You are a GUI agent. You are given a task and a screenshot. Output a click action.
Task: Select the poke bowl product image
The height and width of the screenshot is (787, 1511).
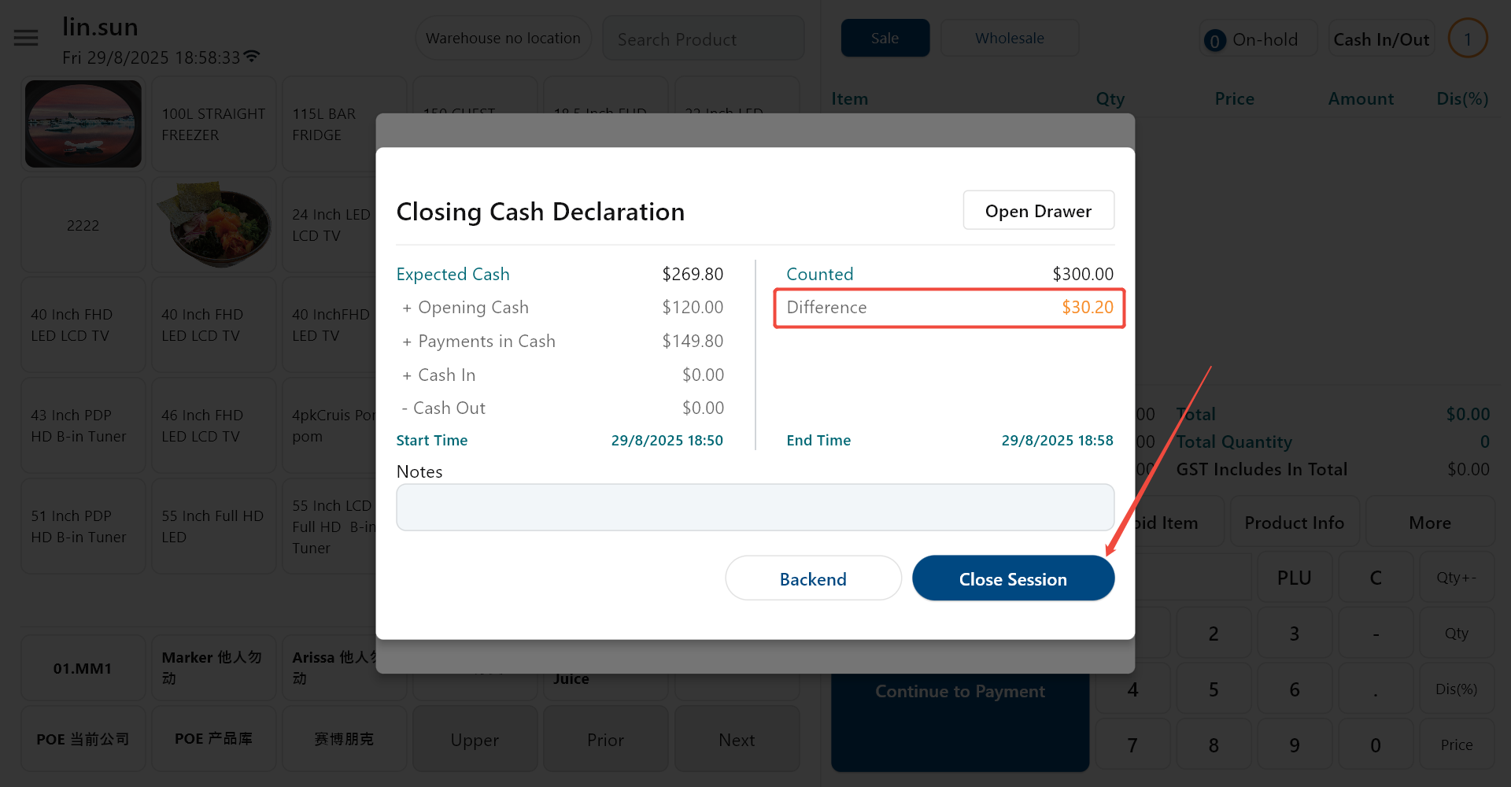[x=214, y=224]
